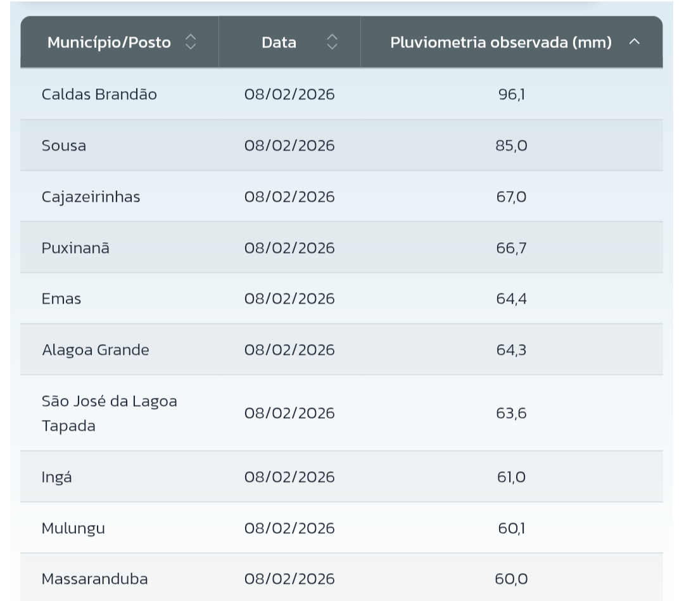Select the Emas row name
This screenshot has height=601, width=684.
(x=61, y=299)
